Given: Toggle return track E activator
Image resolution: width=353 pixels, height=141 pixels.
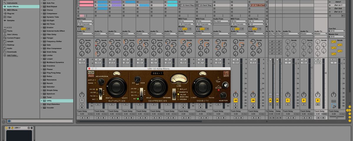Looking at the screenshot, I should pos(317,100).
